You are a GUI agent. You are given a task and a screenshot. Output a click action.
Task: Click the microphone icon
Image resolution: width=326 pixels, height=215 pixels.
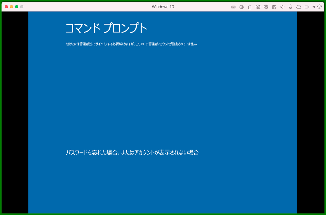pos(291,7)
